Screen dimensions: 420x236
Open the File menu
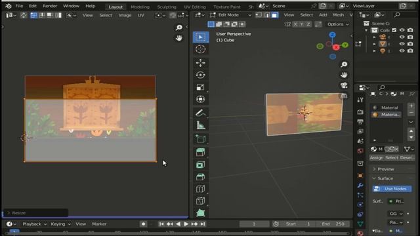(x=19, y=6)
